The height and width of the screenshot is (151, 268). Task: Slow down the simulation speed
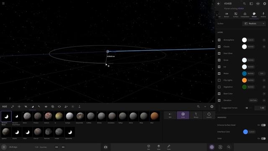click(x=57, y=147)
